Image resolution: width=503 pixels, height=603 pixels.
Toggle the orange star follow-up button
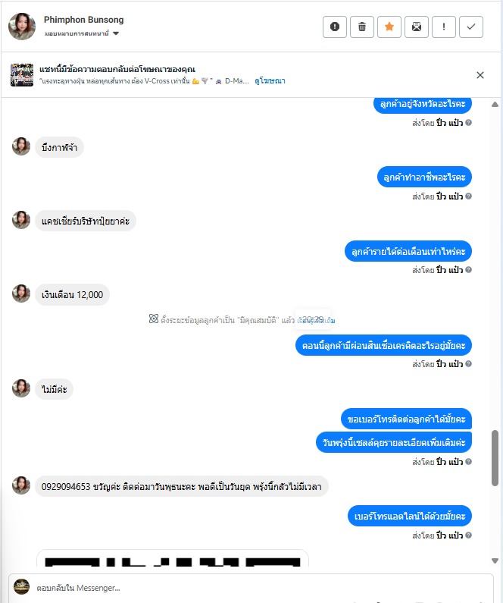(x=389, y=27)
